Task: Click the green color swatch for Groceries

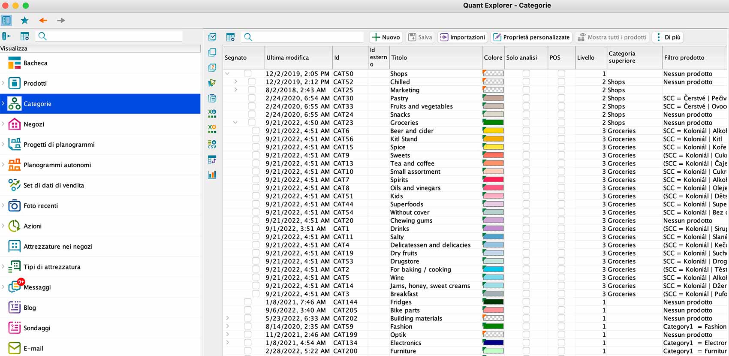Action: click(493, 123)
